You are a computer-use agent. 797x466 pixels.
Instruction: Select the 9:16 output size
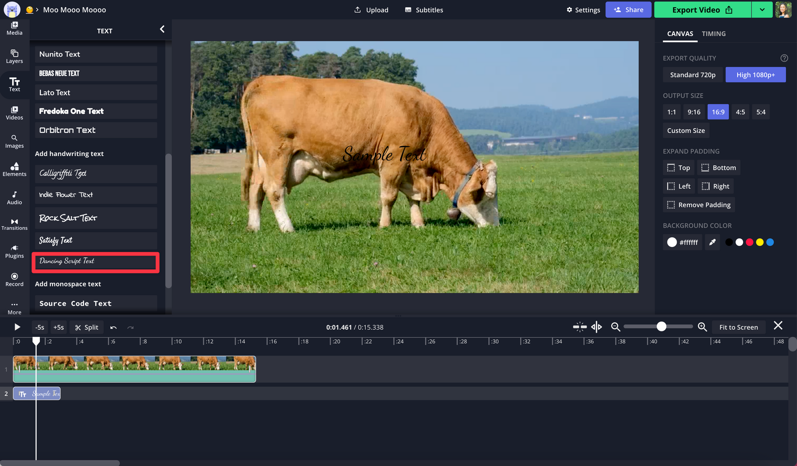click(x=694, y=112)
